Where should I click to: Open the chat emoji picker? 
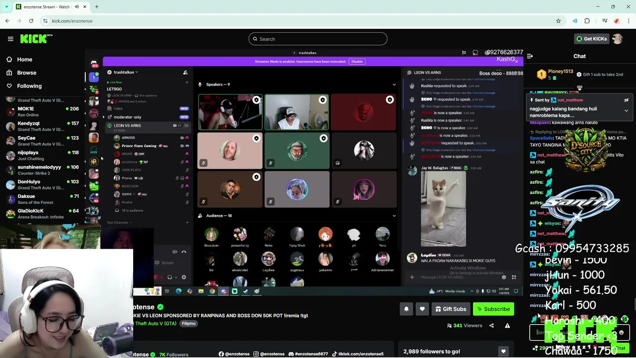pos(621,333)
